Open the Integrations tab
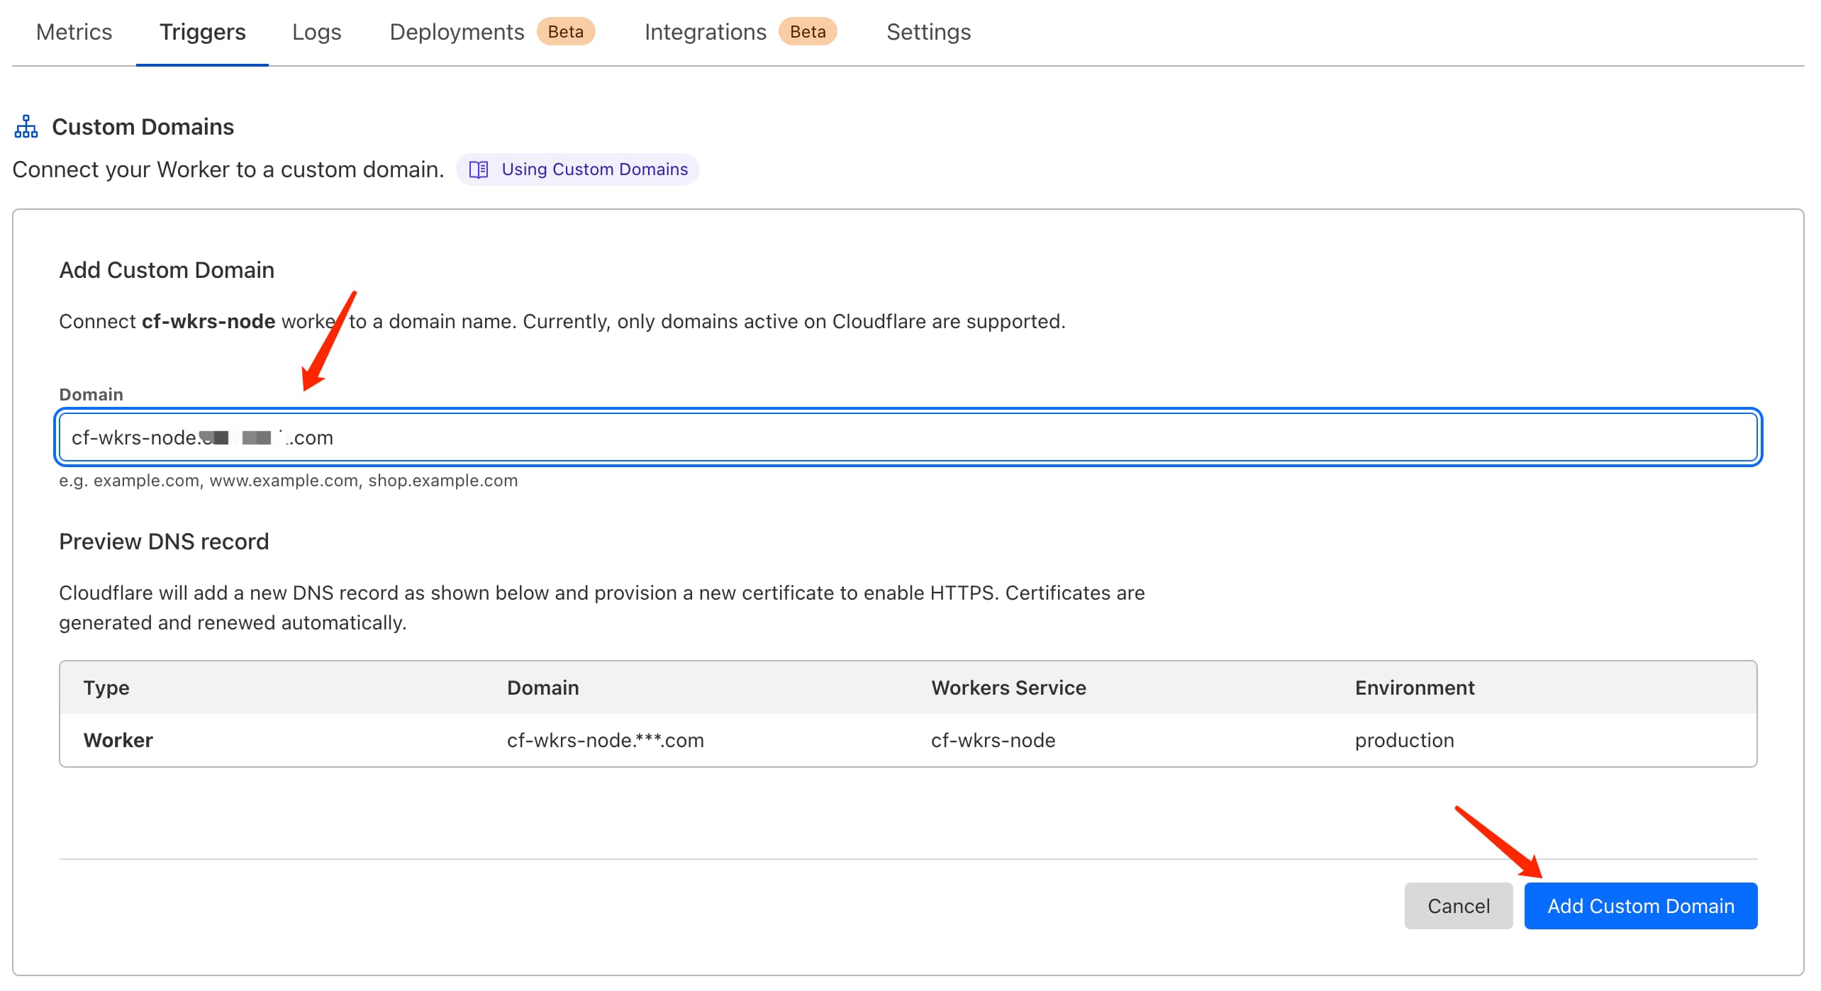The height and width of the screenshot is (991, 1821). [x=705, y=32]
